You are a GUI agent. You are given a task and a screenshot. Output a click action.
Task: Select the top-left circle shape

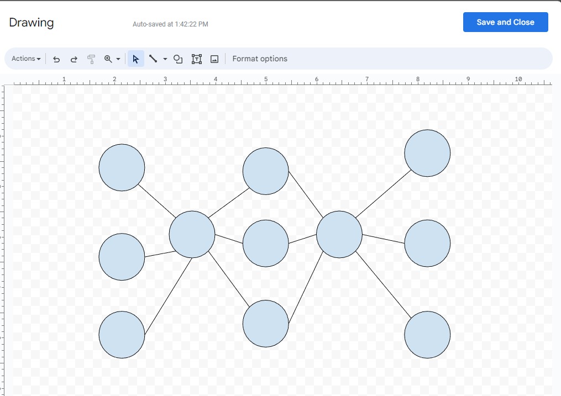point(121,167)
